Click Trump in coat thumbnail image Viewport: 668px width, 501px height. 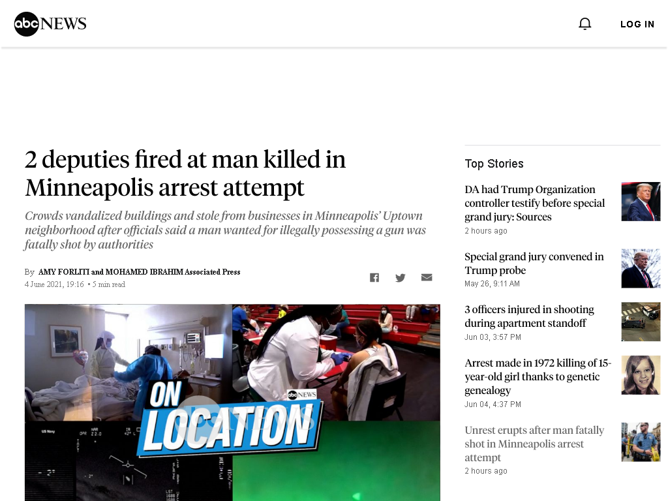[x=641, y=268]
